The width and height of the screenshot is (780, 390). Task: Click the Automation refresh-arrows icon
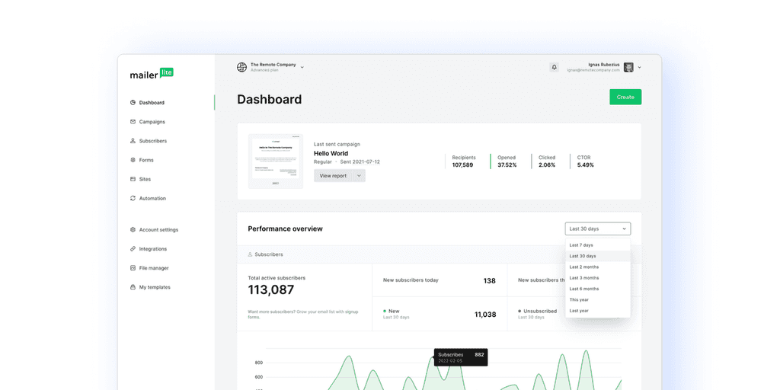click(133, 198)
